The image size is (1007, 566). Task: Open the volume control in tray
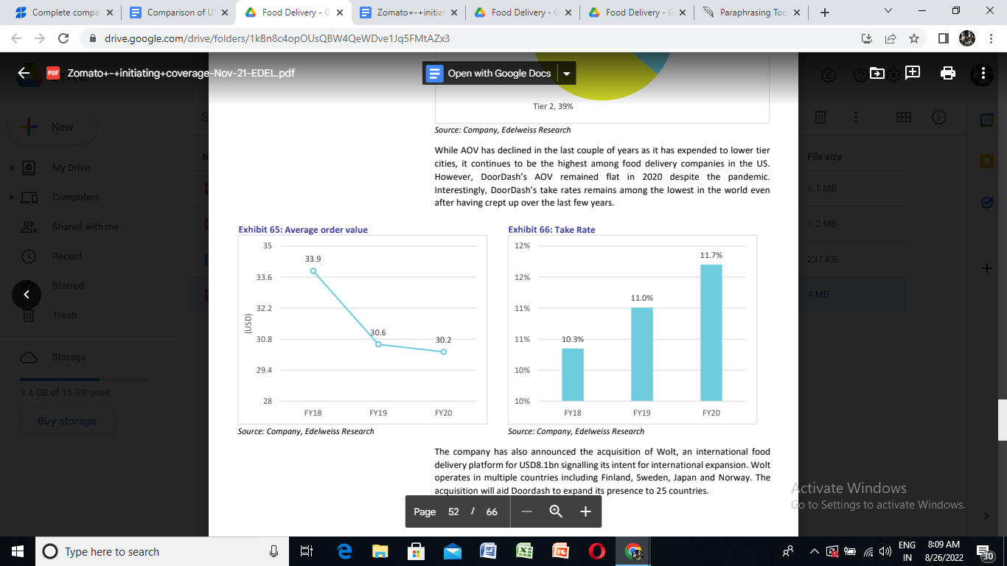point(886,551)
